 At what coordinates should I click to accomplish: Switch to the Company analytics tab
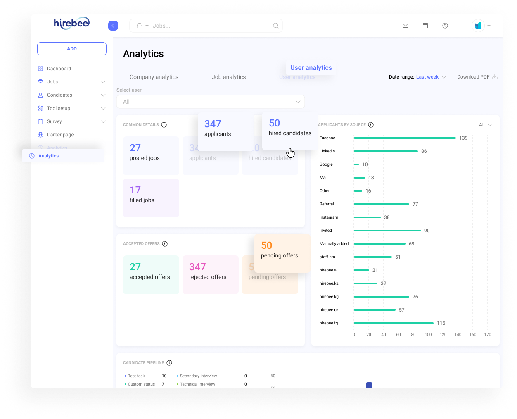(x=154, y=77)
